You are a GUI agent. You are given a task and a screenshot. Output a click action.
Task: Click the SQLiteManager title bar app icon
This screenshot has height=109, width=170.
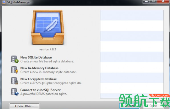[x=4, y=2]
